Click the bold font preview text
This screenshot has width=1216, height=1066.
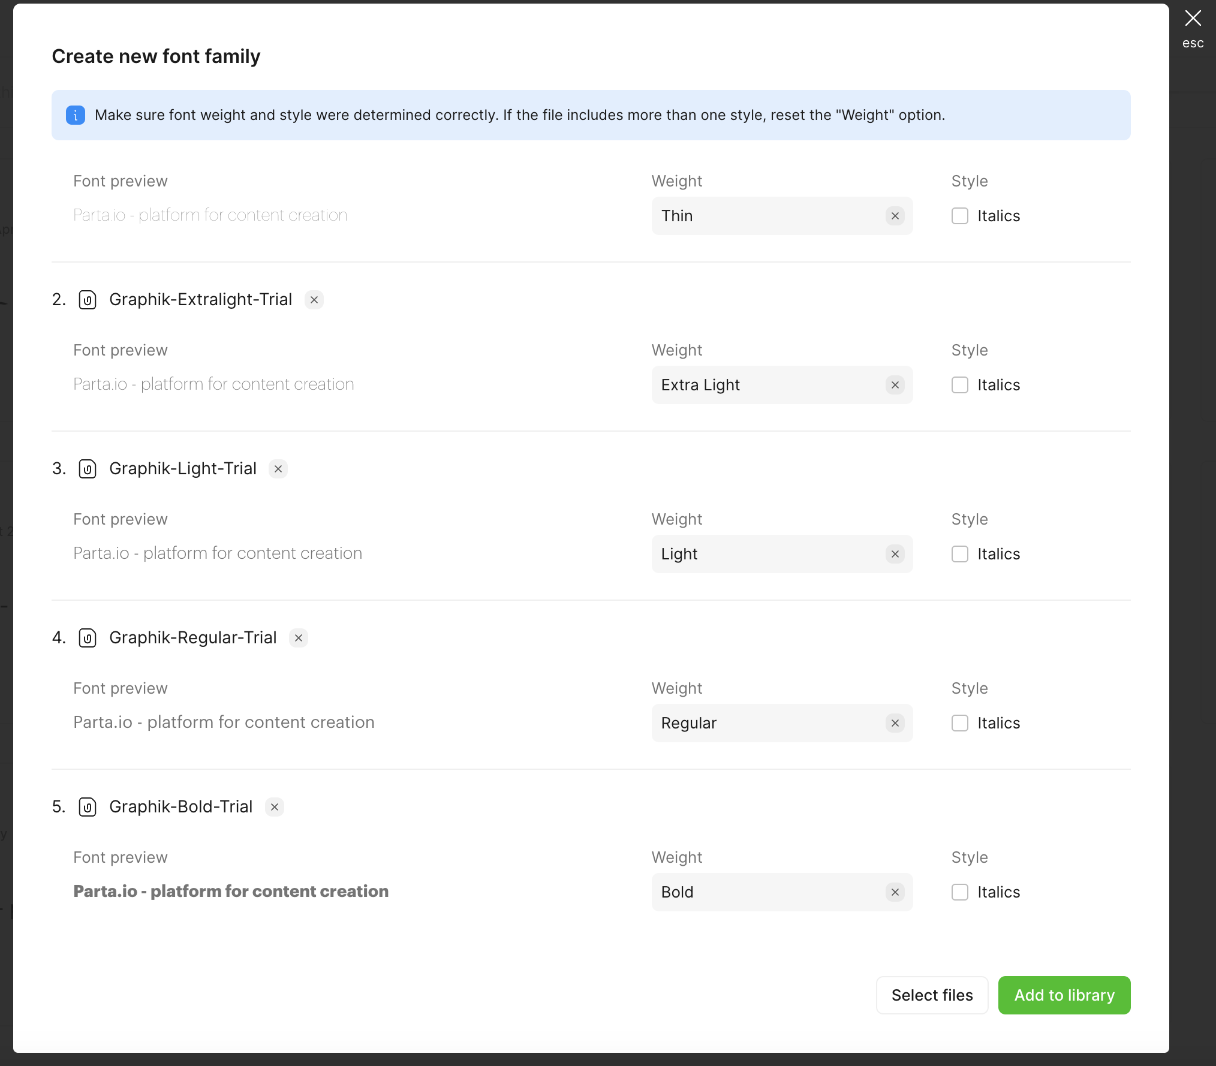coord(231,892)
